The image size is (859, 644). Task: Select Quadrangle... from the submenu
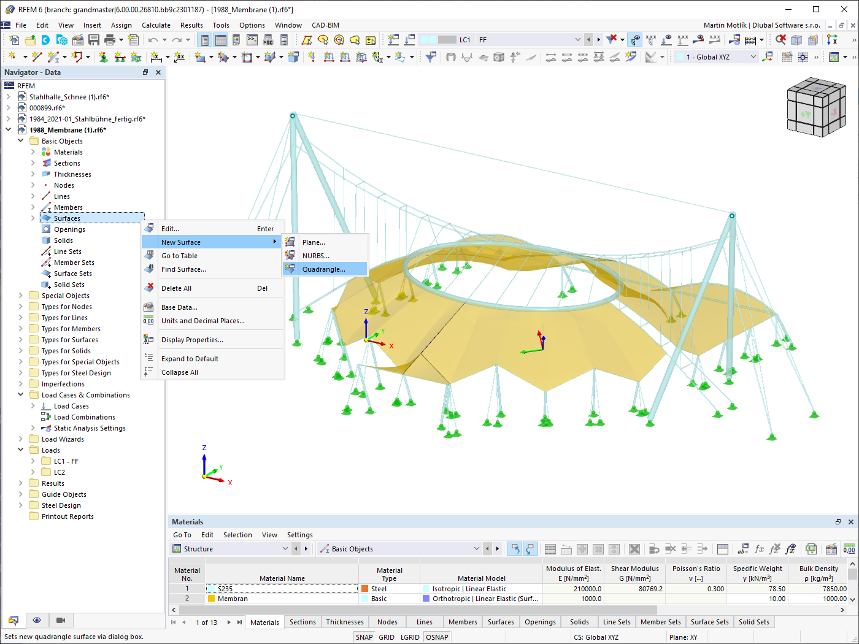click(x=325, y=269)
